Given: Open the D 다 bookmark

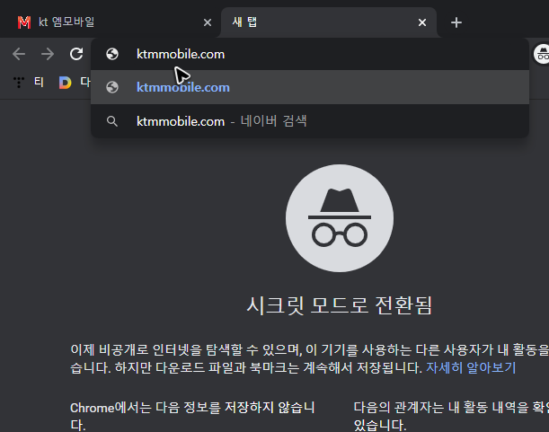Looking at the screenshot, I should click(x=75, y=83).
